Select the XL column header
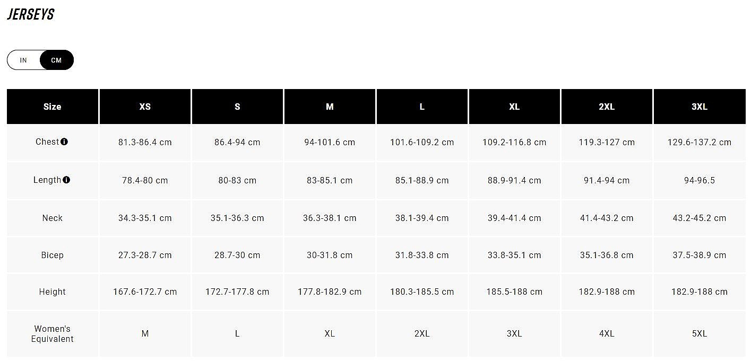751x362 pixels. [514, 107]
